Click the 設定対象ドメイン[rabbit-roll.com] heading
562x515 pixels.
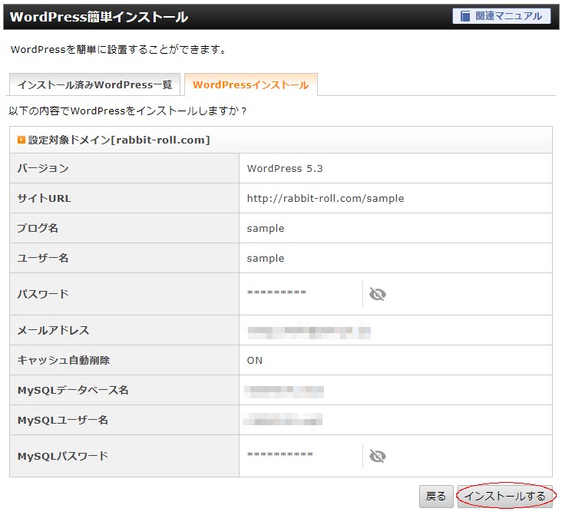(119, 140)
